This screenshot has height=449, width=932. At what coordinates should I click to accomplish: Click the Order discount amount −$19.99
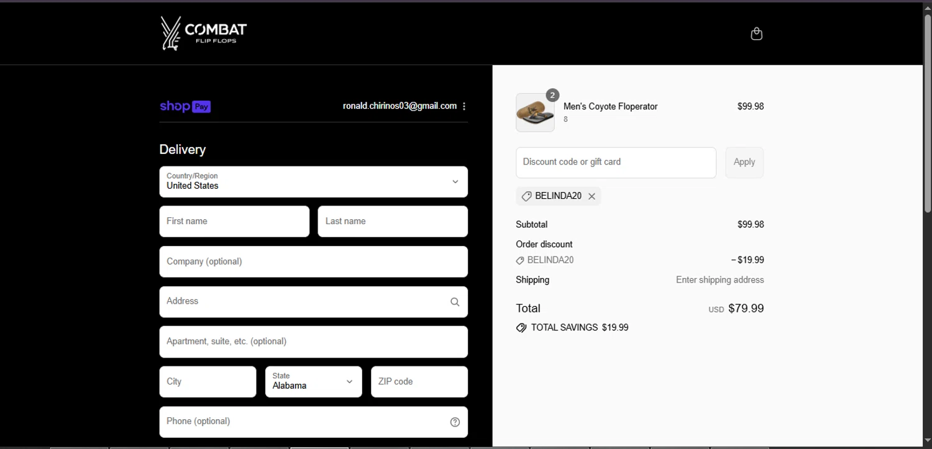tap(747, 260)
